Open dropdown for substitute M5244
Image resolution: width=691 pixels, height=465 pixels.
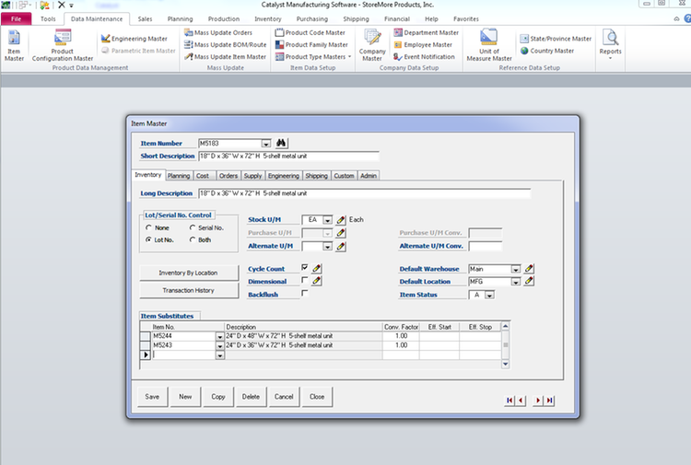point(219,336)
